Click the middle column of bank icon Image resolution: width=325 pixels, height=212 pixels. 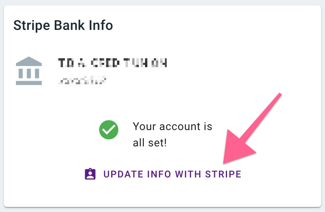tap(29, 73)
